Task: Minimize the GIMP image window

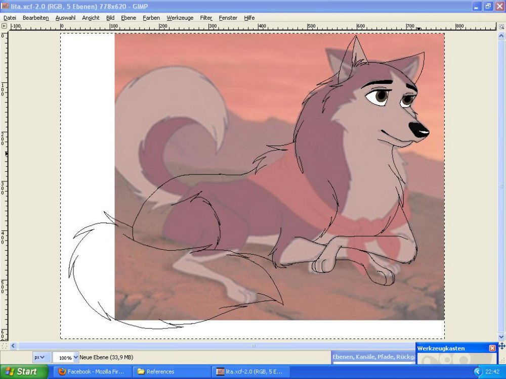Action: (476, 6)
